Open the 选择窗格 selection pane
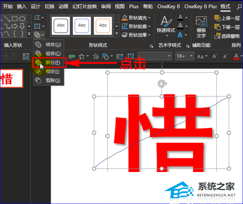Image resolution: width=243 pixels, height=204 pixels. click(227, 36)
